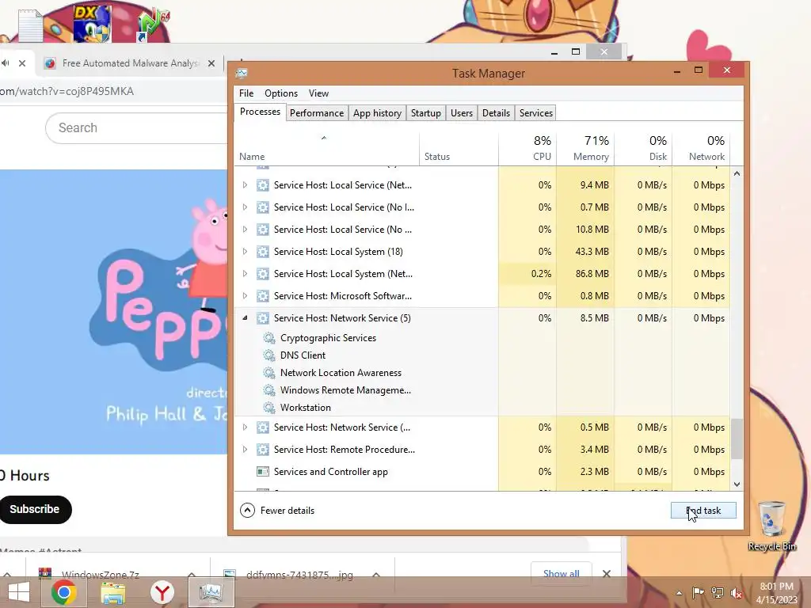Click the muted volume tray icon
This screenshot has width=811, height=608.
point(736,593)
